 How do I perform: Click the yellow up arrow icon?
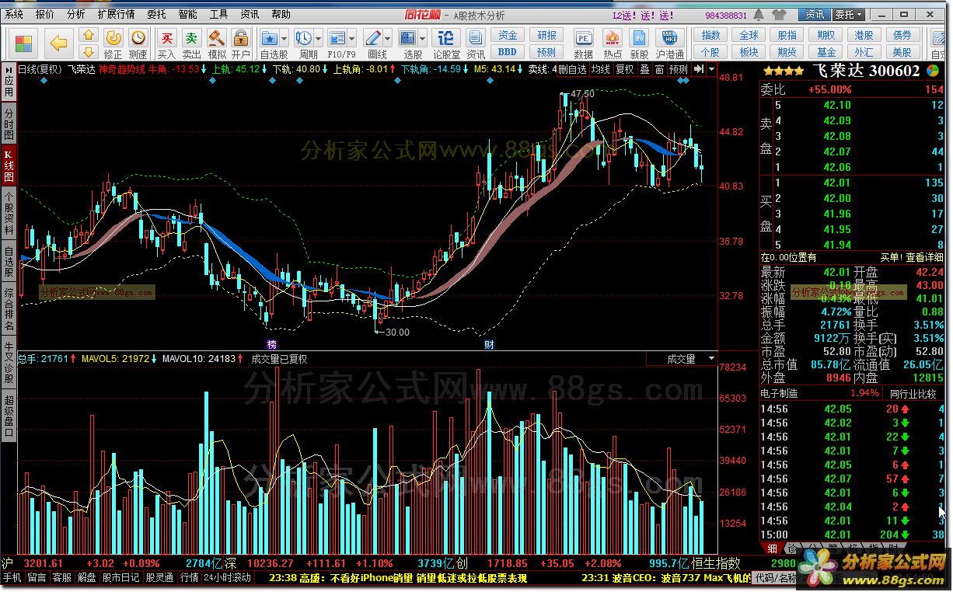pyautogui.click(x=89, y=36)
